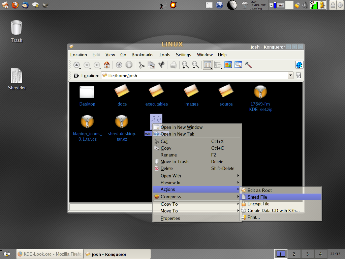
Task: Open the Tree View mode dropdown arrow
Action: [222, 68]
